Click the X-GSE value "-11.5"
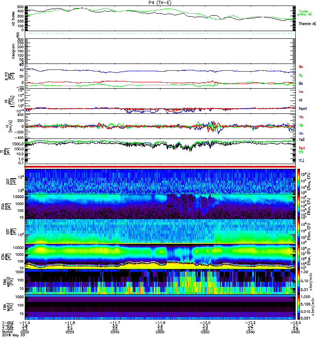This screenshot has height=341, width=320. pos(70,323)
